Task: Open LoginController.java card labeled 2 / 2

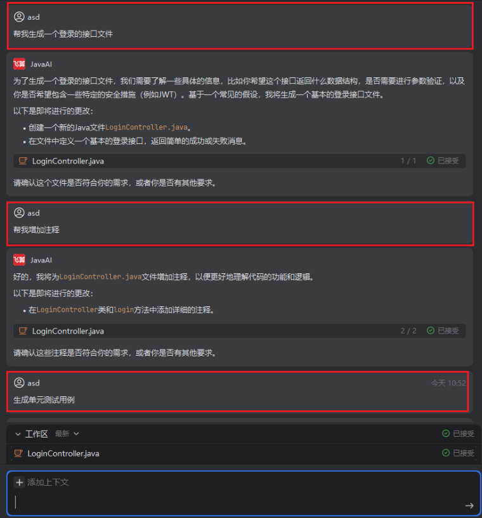Action: click(240, 331)
